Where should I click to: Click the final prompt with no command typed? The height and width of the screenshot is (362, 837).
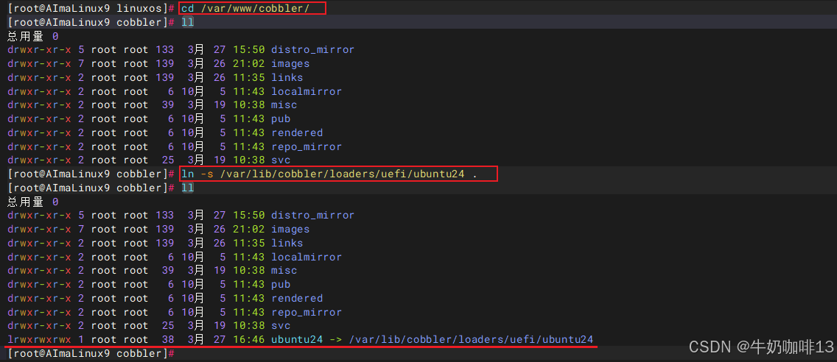[91, 353]
